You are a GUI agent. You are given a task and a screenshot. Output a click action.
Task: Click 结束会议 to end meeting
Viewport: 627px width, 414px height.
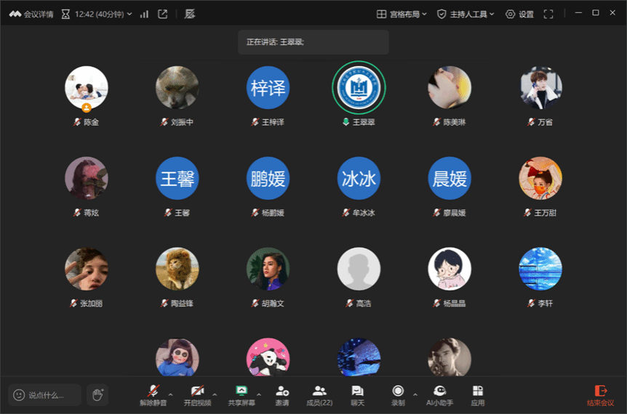pyautogui.click(x=600, y=394)
